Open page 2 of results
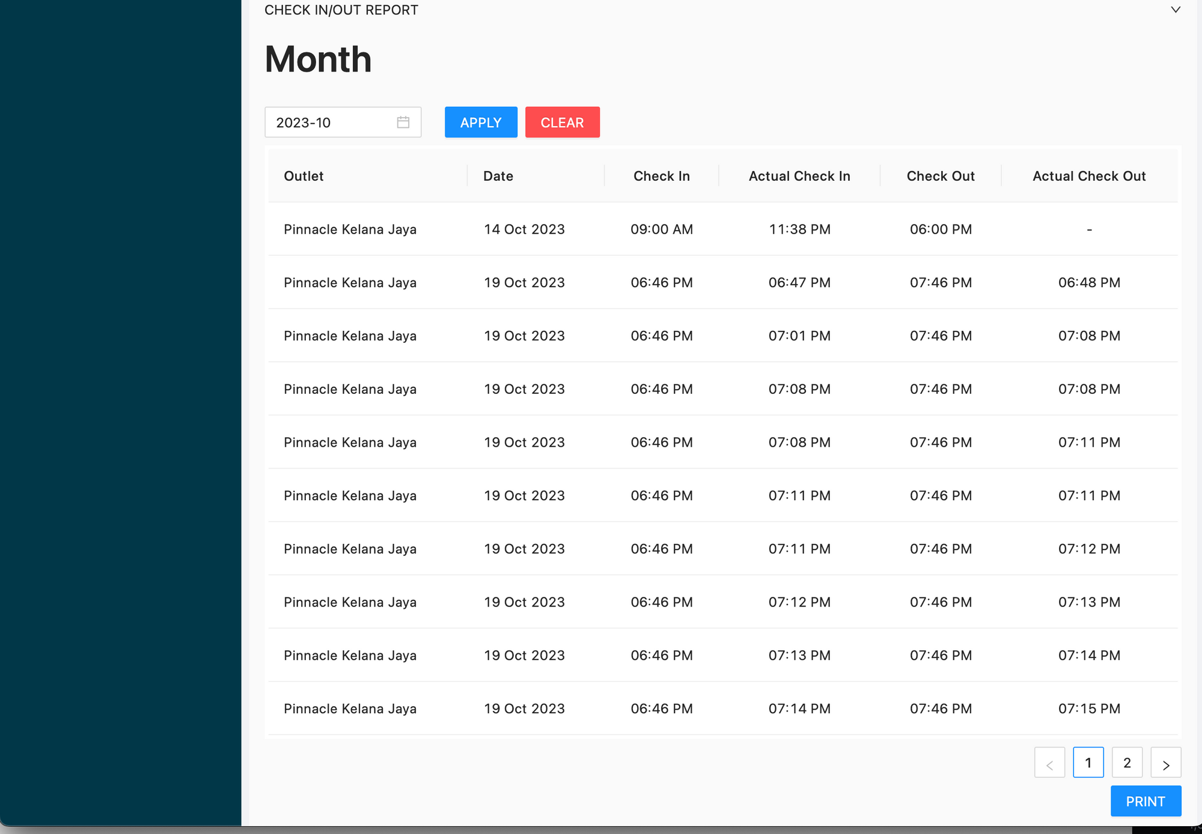This screenshot has height=834, width=1202. click(x=1127, y=763)
